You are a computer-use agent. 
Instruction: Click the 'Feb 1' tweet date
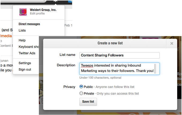(68, 25)
